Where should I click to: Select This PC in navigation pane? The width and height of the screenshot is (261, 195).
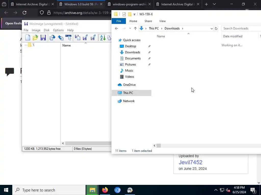[x=132, y=93]
